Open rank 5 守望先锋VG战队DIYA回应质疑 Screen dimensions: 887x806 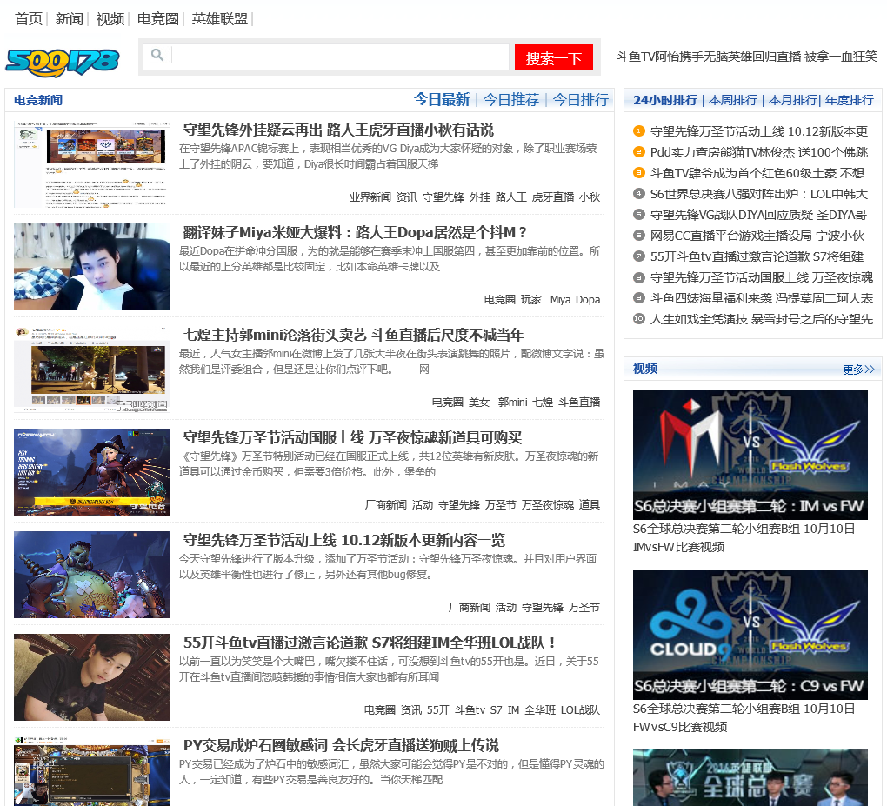coord(758,215)
